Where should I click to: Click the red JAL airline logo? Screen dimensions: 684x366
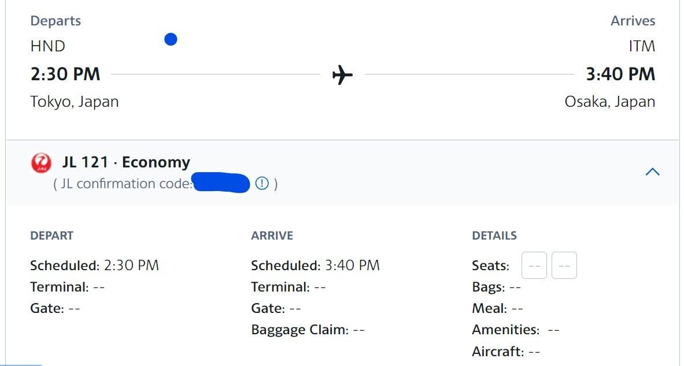(41, 164)
